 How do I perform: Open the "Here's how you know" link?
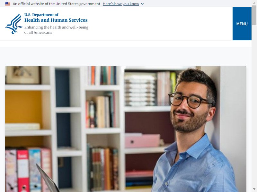tap(121, 4)
